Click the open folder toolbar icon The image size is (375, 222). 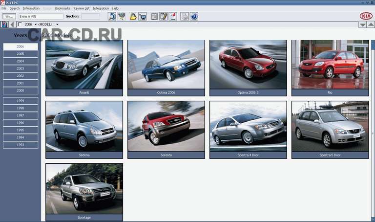[133, 16]
